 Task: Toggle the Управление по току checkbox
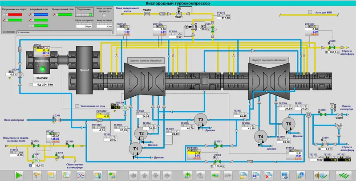point(77,106)
